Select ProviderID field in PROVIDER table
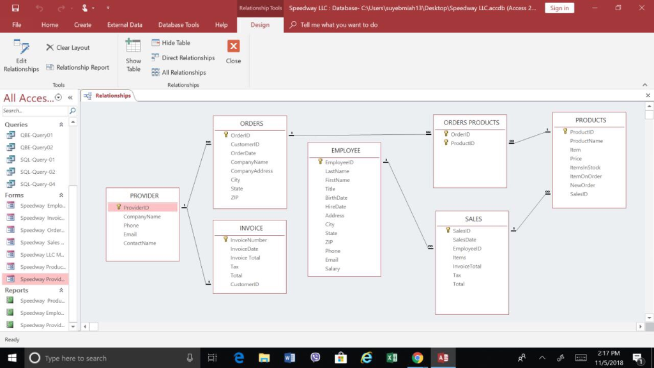Image resolution: width=654 pixels, height=368 pixels. [142, 208]
